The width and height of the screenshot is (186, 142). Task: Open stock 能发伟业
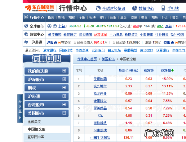pyautogui.click(x=100, y=94)
